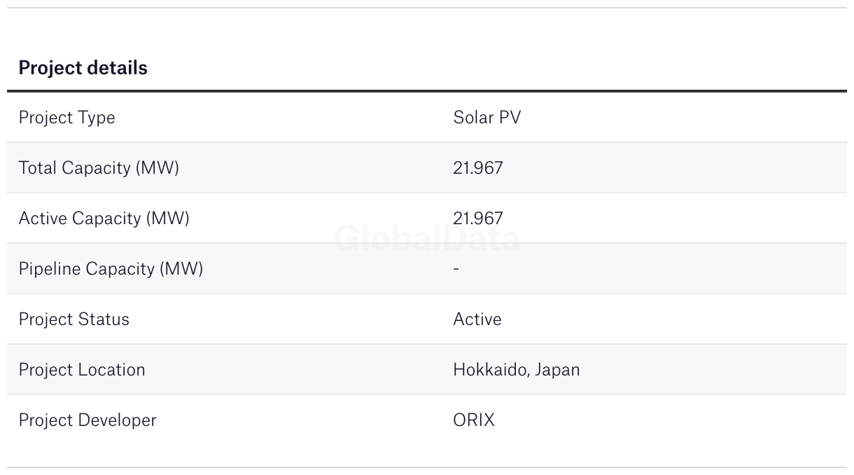Select the "Active" project status value
Viewport: 854px width, 475px height.
[x=477, y=319]
